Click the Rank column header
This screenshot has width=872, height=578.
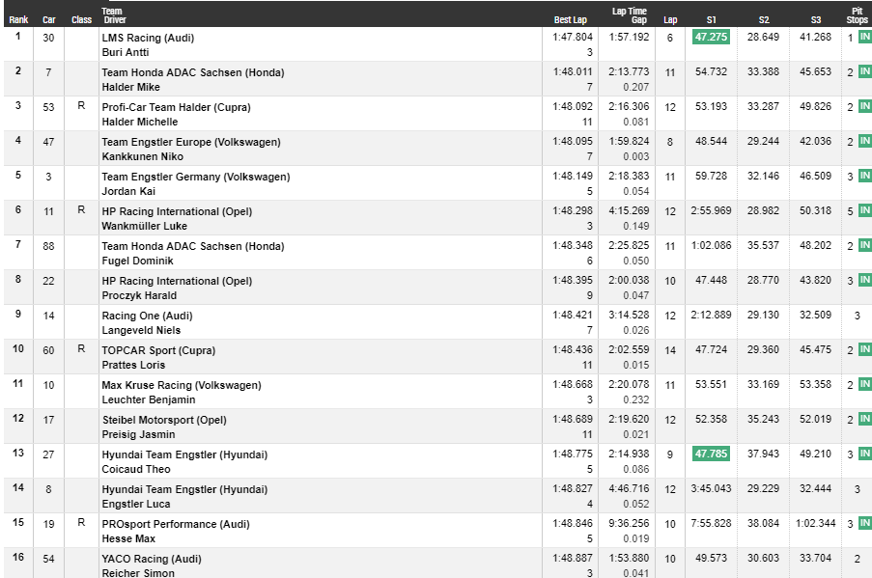(18, 19)
